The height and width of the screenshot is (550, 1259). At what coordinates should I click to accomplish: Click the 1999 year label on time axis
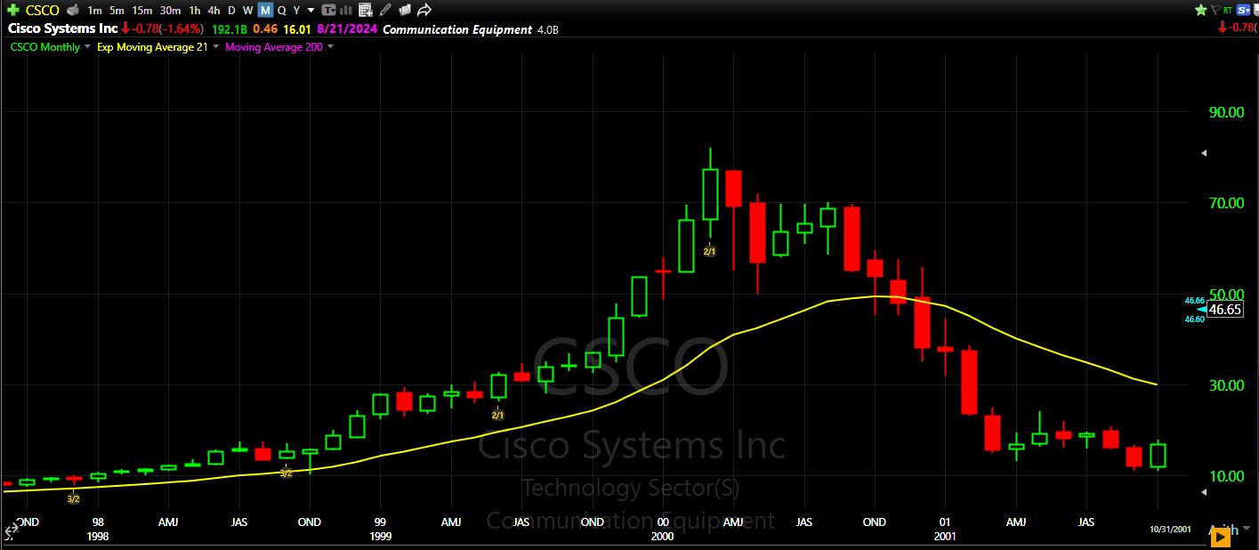pos(380,537)
